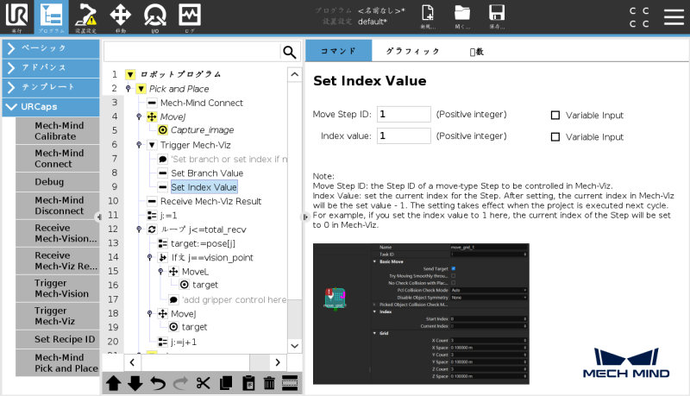Open the Installation tab with warning icon
This screenshot has width=690, height=396.
pyautogui.click(x=85, y=16)
